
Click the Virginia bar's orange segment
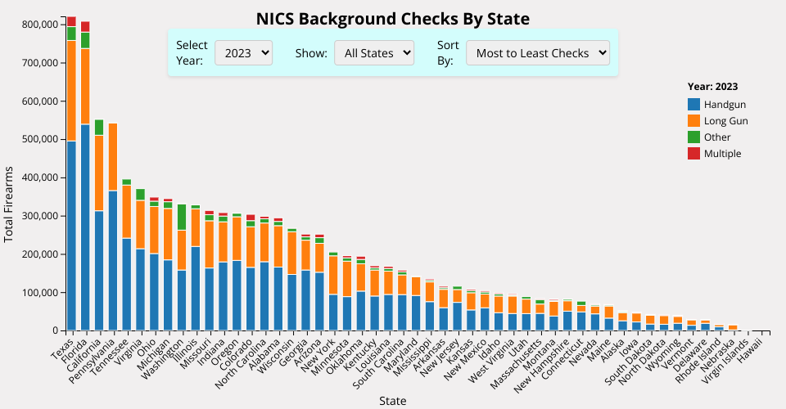coord(141,224)
